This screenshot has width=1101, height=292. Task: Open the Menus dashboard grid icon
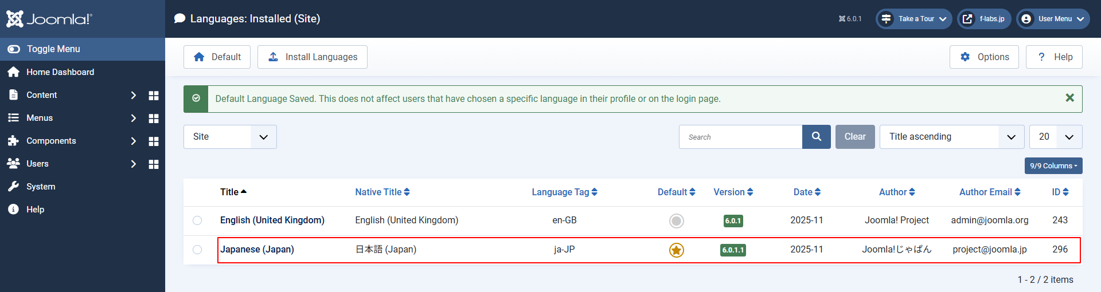(x=154, y=119)
